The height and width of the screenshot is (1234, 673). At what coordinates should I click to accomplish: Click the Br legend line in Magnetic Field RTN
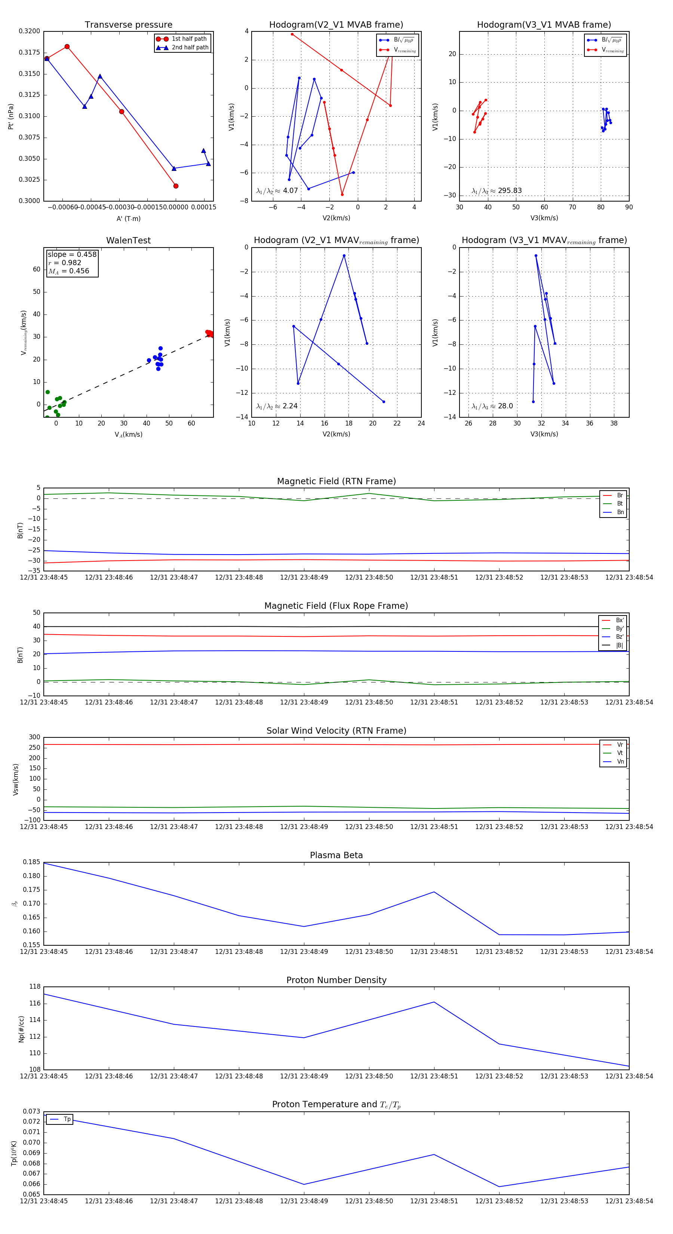[x=607, y=495]
